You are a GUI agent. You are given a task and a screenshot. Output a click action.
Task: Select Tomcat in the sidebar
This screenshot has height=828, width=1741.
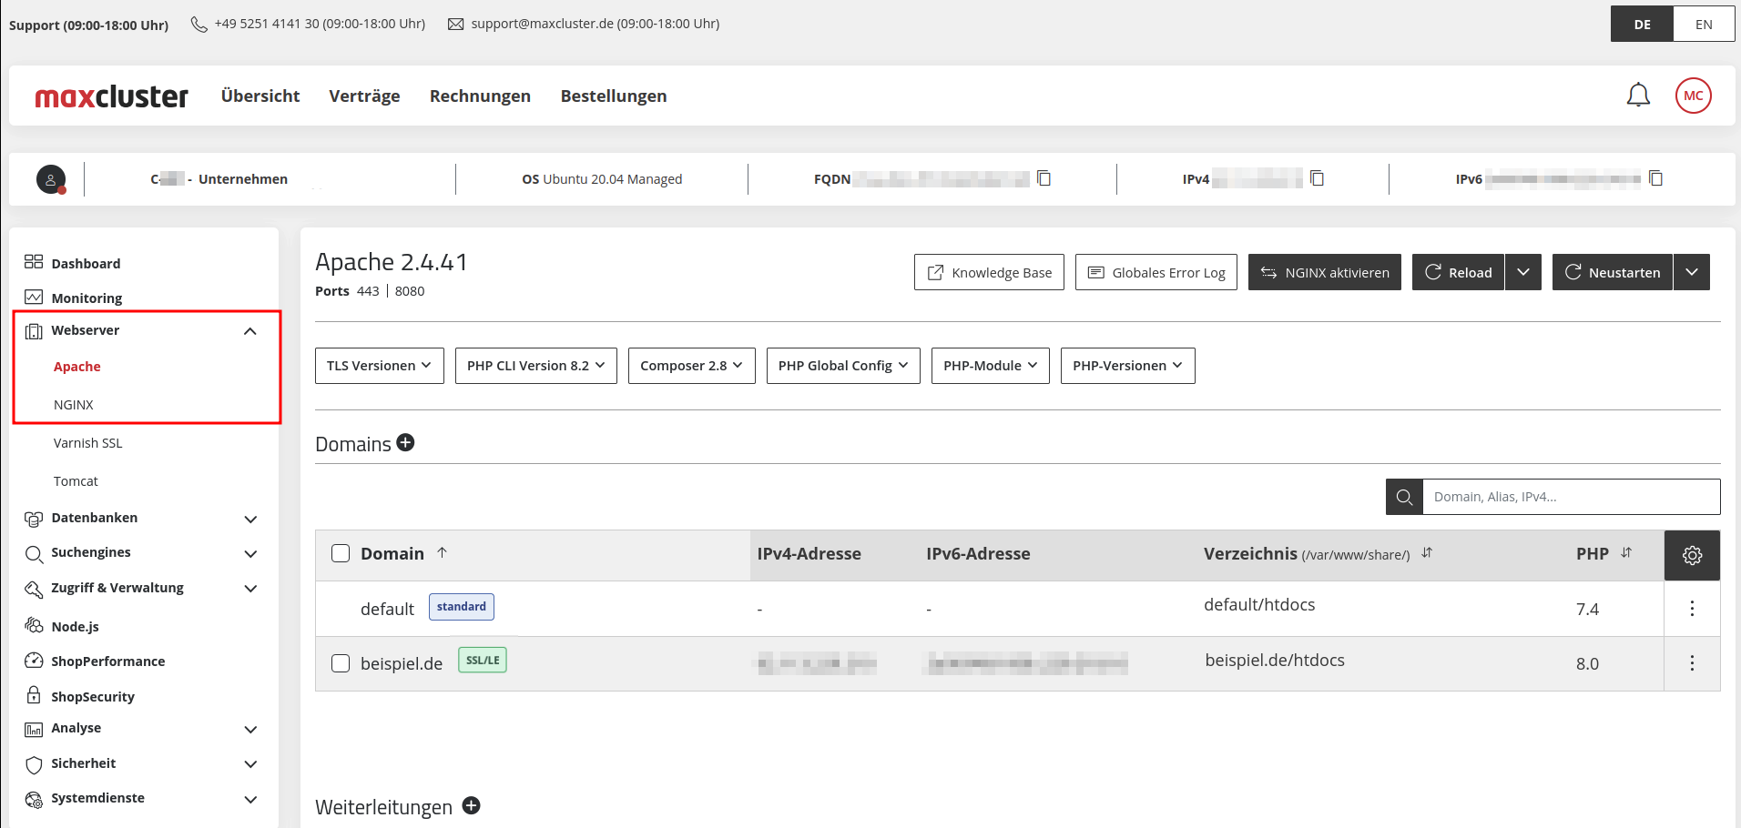(76, 481)
